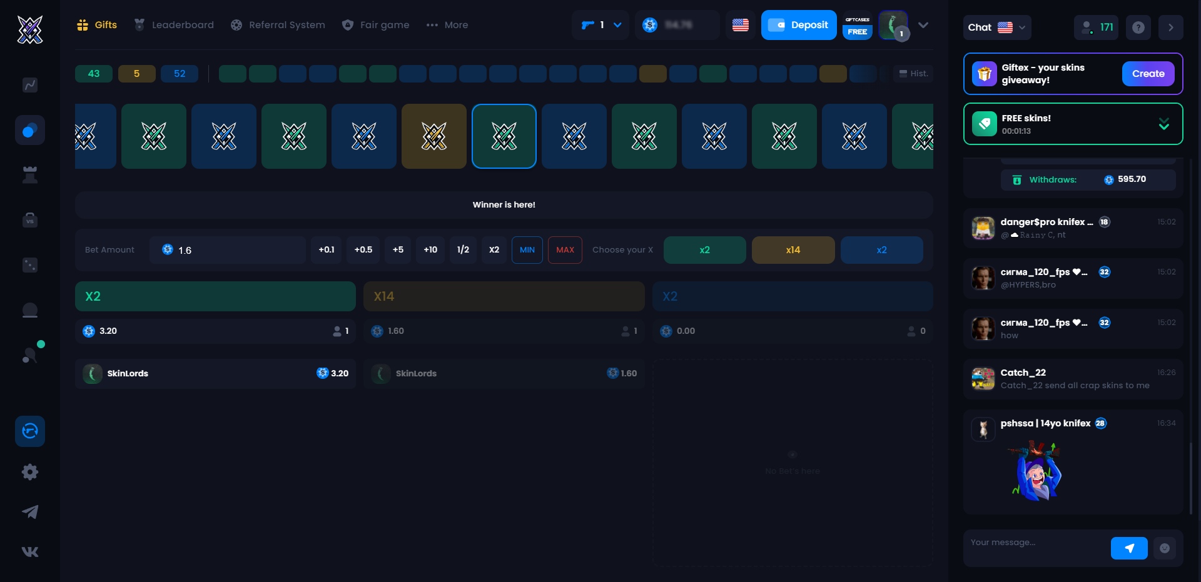Add +0.5 to bet amount
1201x582 pixels.
coord(363,250)
